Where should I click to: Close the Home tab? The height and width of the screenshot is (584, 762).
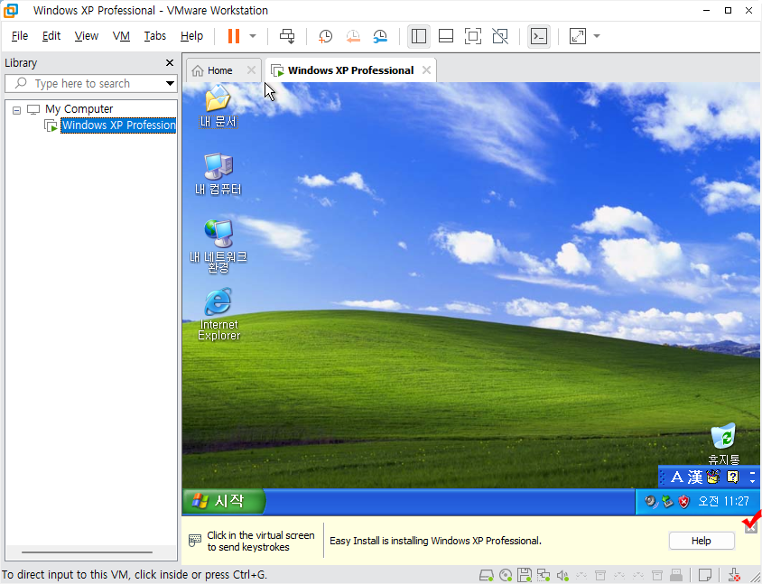point(251,70)
